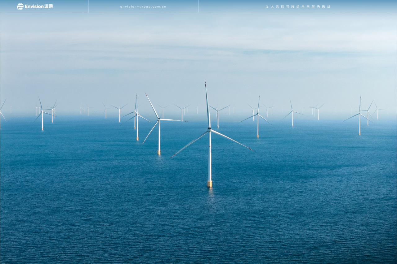Click the yellow base of the nearest turbine
Viewport: 397px width, 264px height.
(210, 184)
